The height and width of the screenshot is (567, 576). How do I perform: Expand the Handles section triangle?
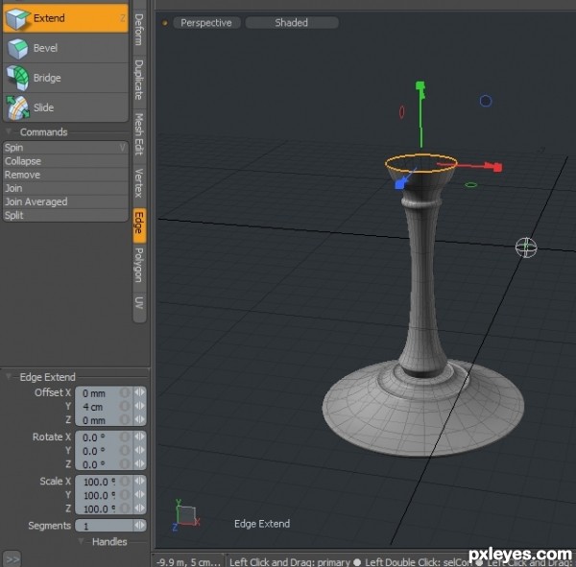(82, 541)
